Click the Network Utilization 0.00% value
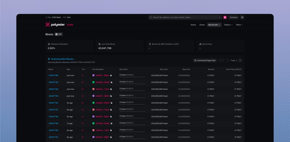 pyautogui.click(x=51, y=48)
